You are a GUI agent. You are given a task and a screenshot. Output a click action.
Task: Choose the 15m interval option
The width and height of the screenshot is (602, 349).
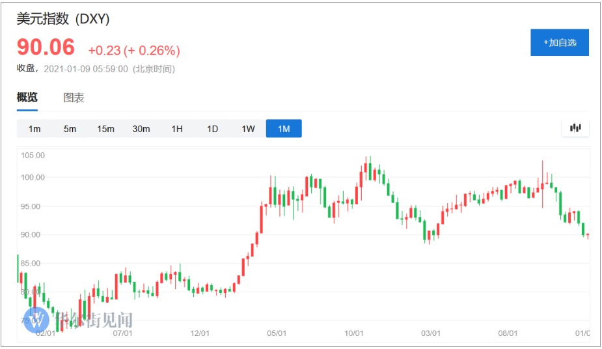tap(105, 129)
